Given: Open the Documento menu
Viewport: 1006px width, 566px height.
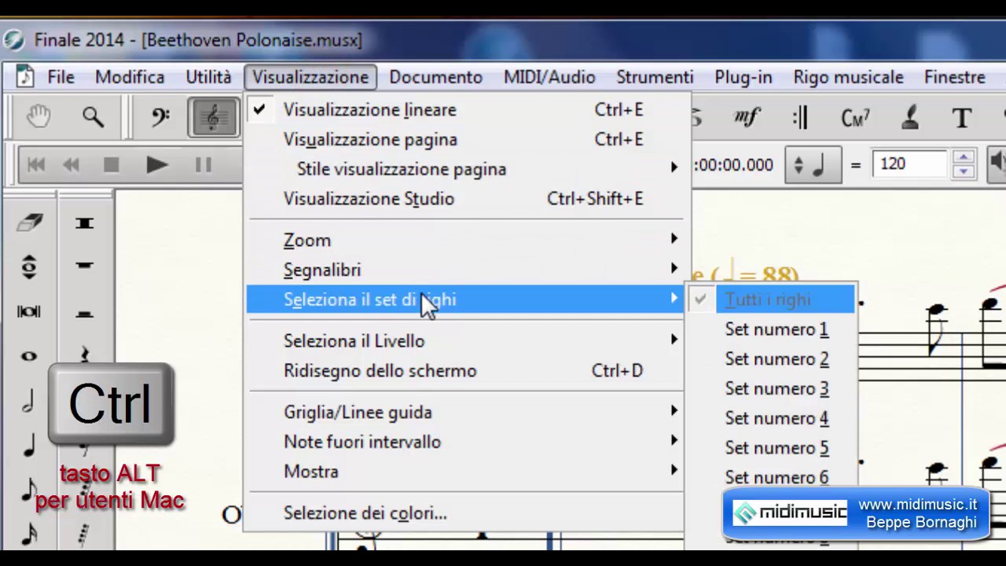Looking at the screenshot, I should click(435, 77).
